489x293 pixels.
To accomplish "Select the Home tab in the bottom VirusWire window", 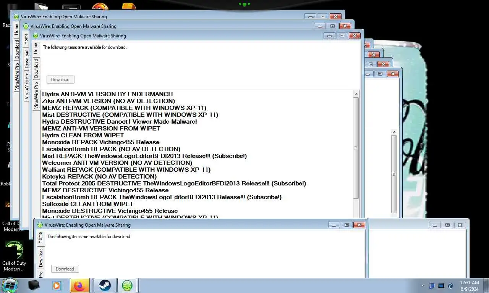I will tap(40, 238).
